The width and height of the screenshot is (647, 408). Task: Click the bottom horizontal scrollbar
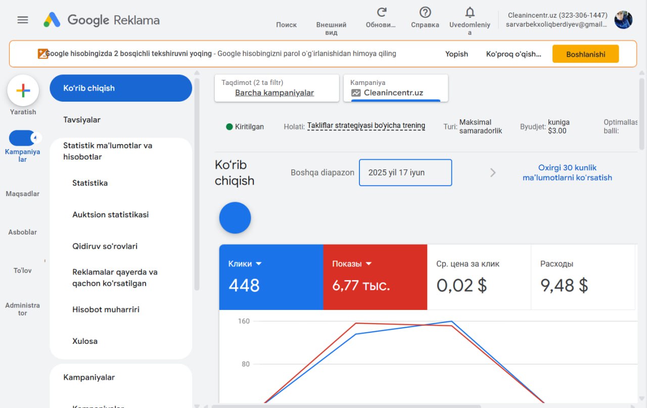346,406
